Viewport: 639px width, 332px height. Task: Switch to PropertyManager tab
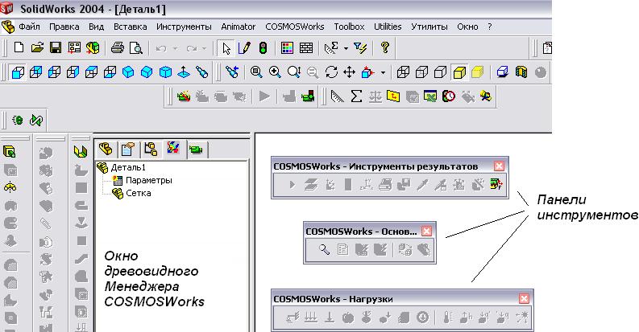pyautogui.click(x=127, y=150)
